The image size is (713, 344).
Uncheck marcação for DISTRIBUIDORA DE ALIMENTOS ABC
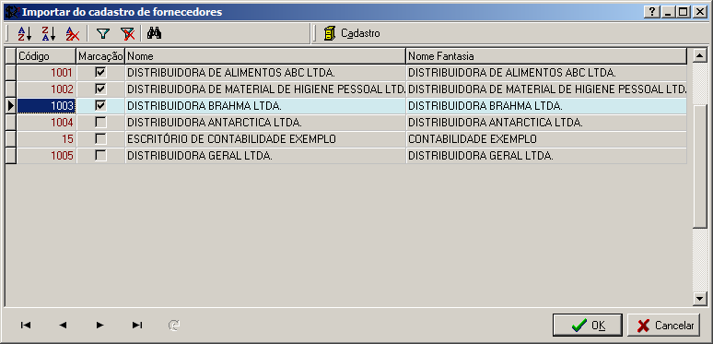(100, 72)
